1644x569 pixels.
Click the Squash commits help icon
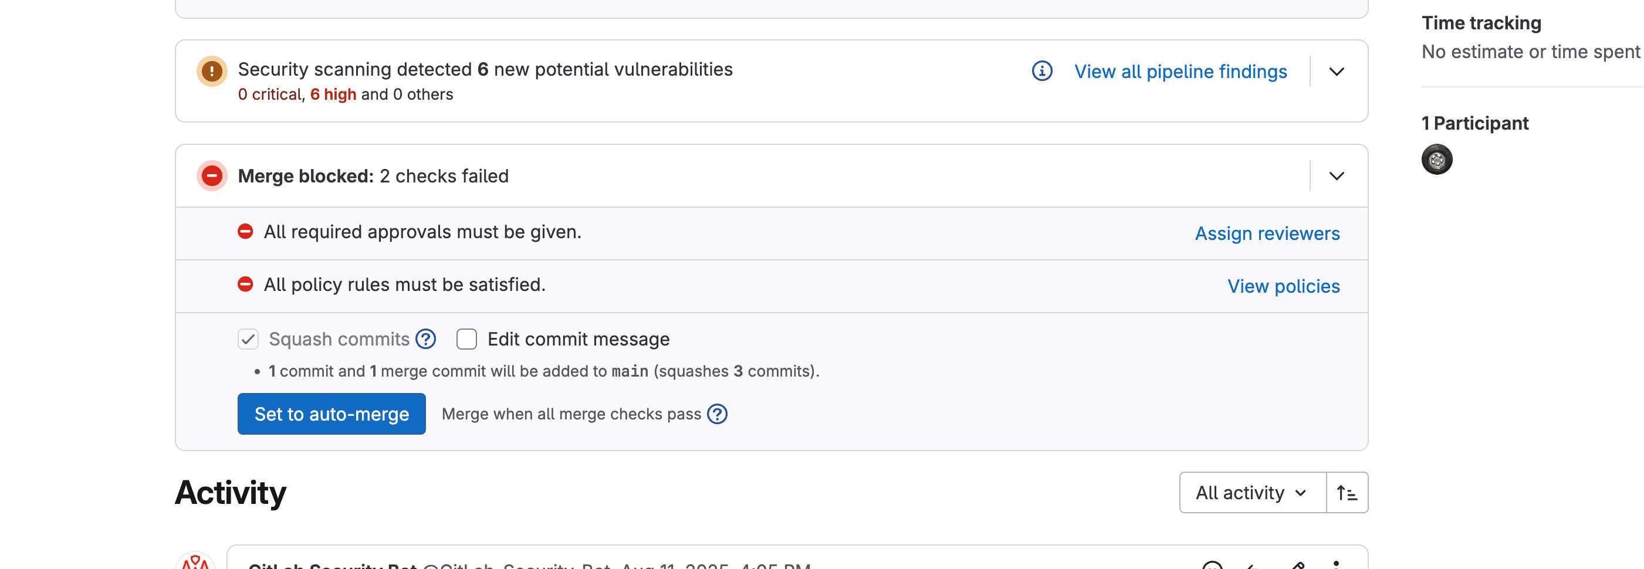coord(426,338)
